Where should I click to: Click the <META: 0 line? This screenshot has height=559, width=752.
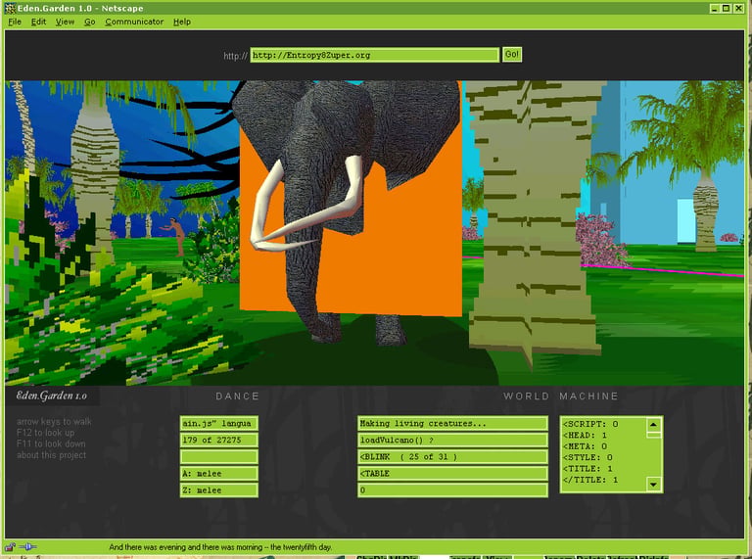click(585, 445)
